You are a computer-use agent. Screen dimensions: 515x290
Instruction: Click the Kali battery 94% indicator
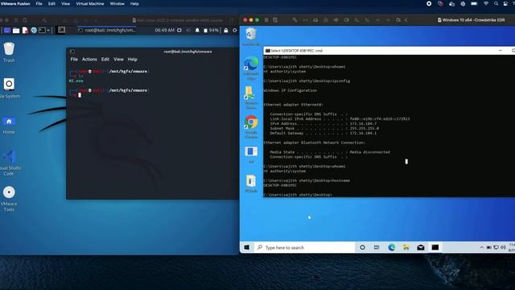[211, 31]
